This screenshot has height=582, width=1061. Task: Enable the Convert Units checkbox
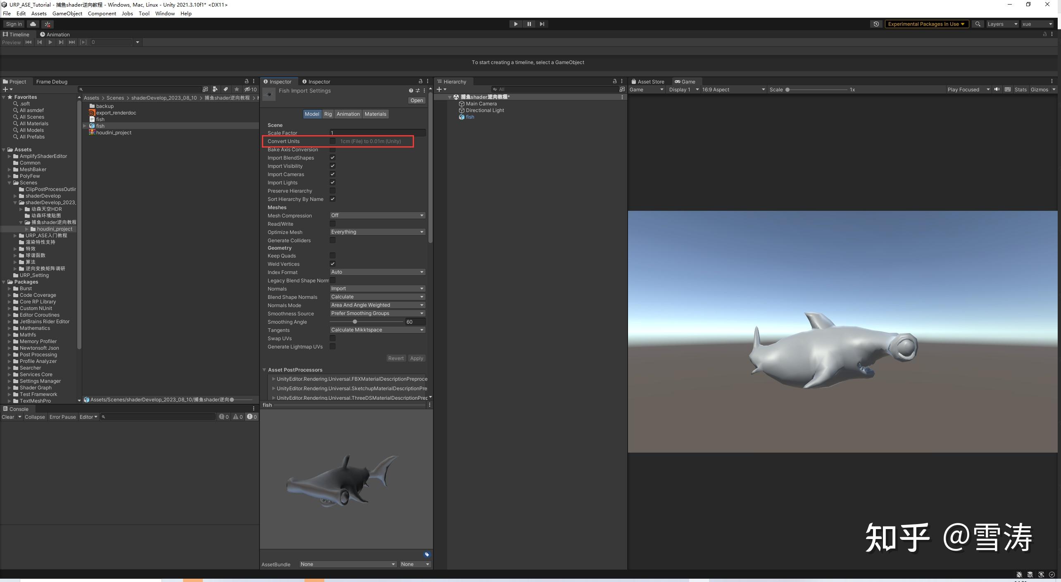click(x=333, y=141)
